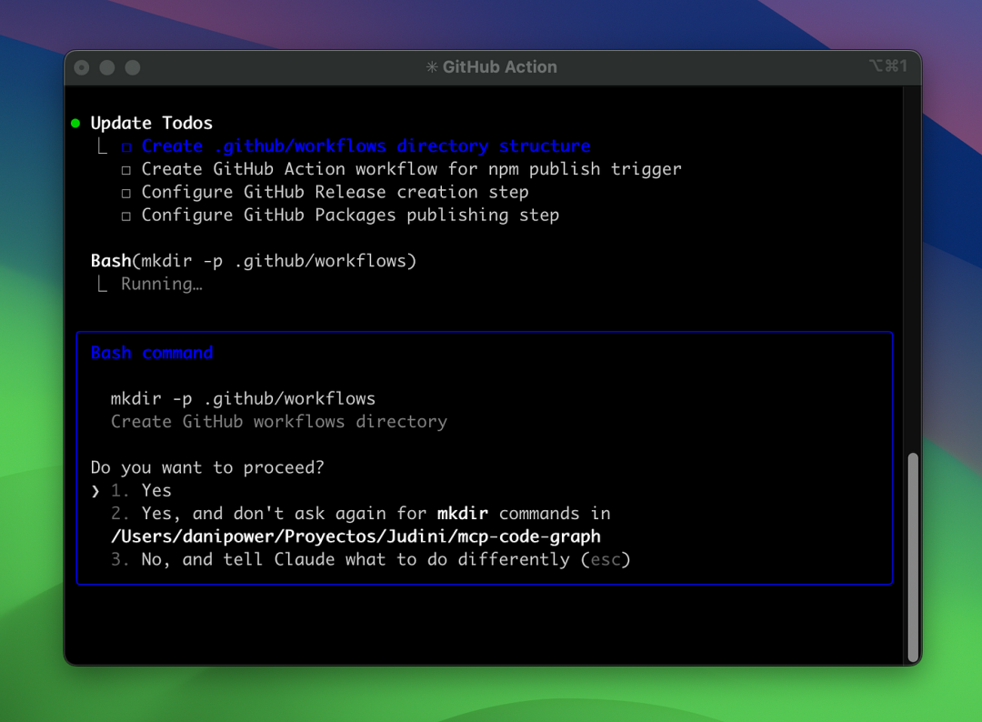Zoom the terminal window using the third button

coord(133,67)
